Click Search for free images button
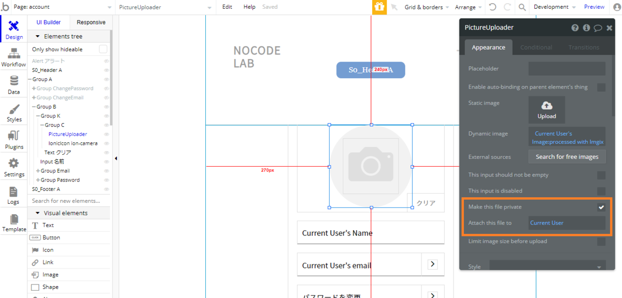622x298 pixels. (567, 157)
